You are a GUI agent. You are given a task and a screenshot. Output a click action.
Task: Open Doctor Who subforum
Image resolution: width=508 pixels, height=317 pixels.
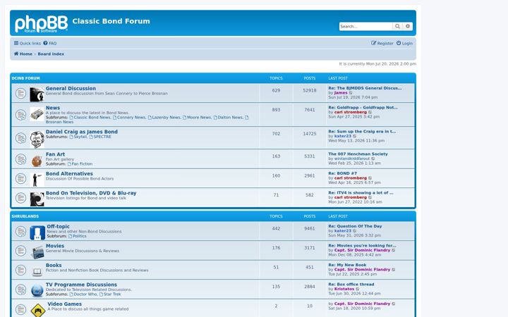tap(85, 294)
